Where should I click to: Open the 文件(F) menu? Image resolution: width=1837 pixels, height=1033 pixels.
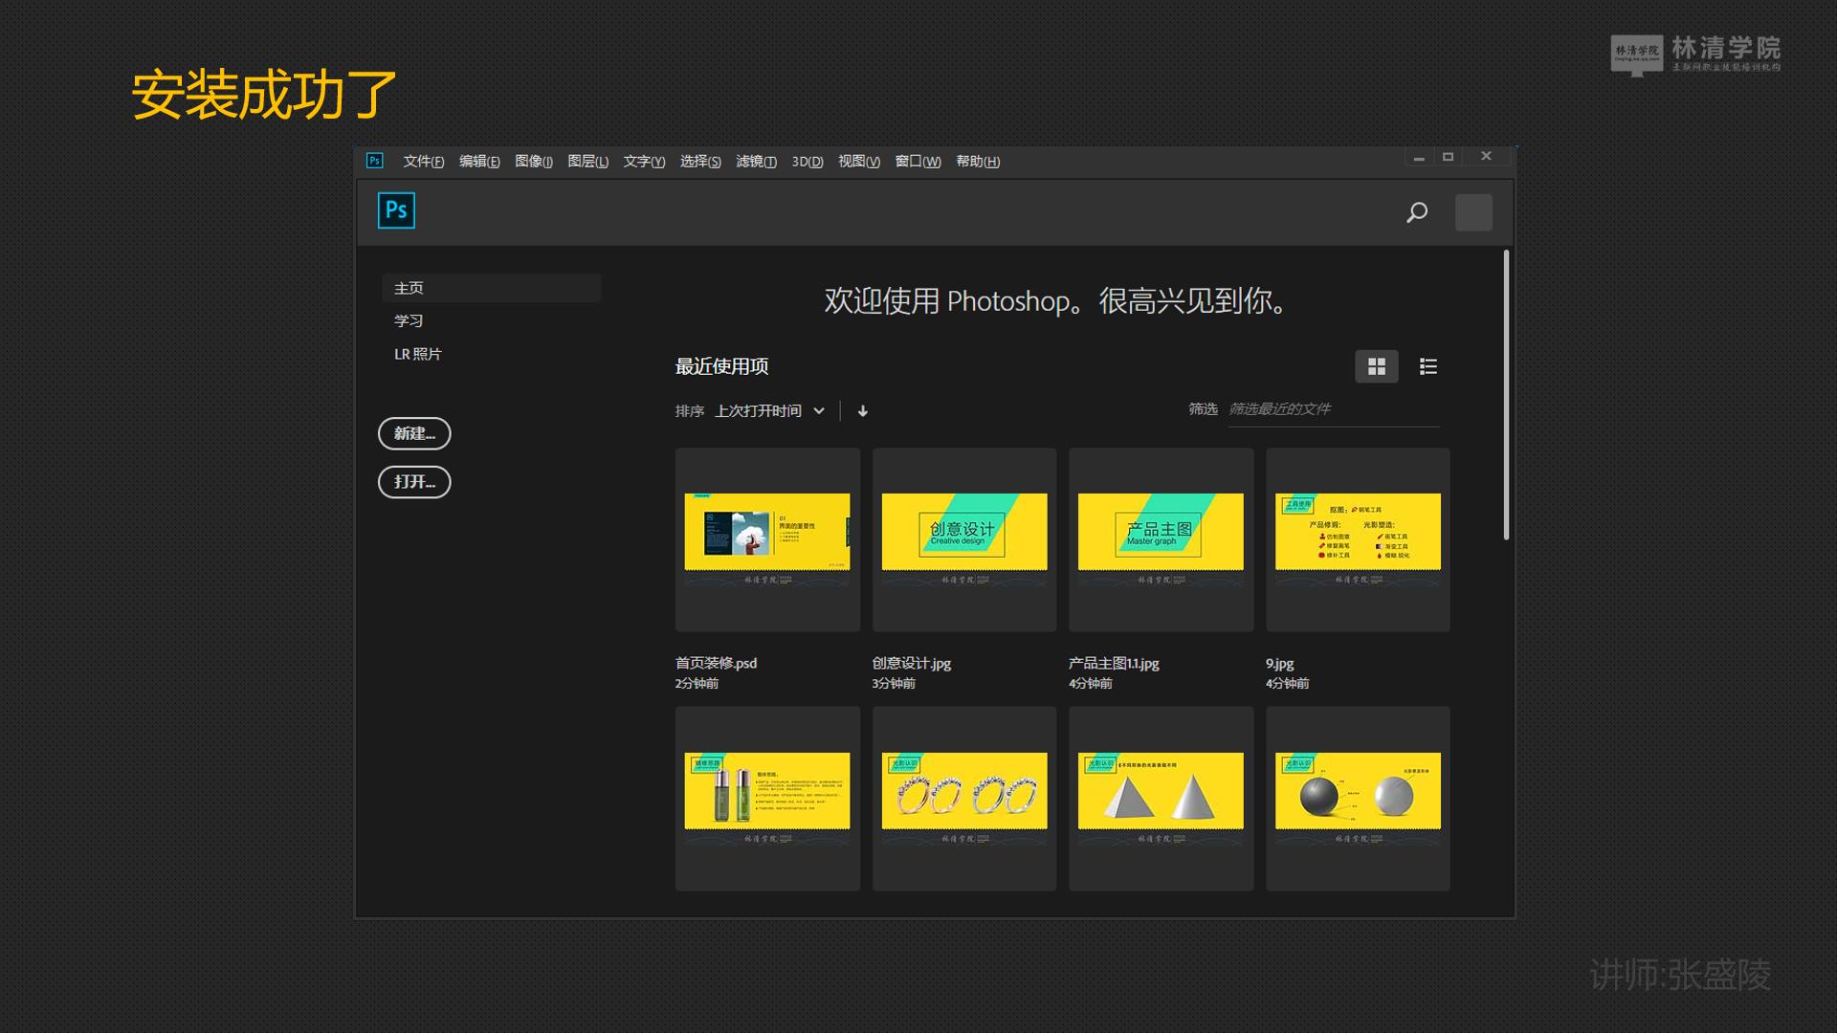point(423,162)
